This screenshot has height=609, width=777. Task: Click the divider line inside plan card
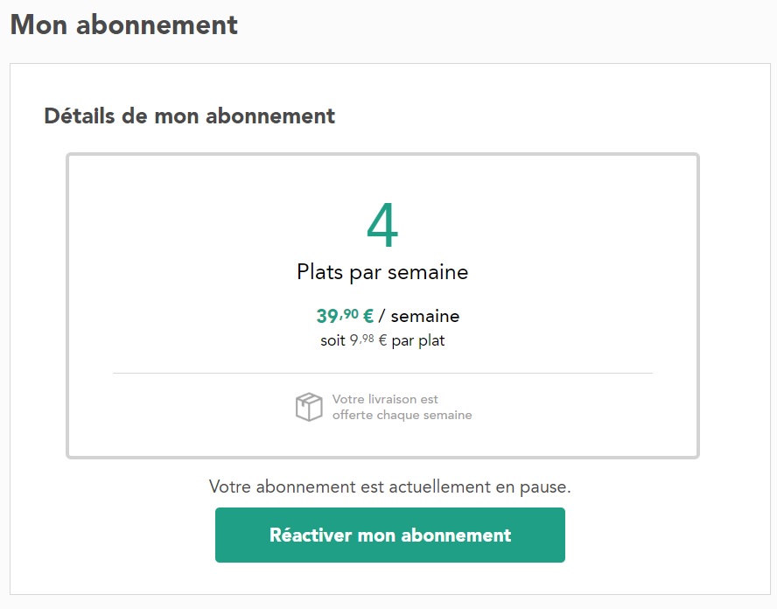(x=382, y=373)
